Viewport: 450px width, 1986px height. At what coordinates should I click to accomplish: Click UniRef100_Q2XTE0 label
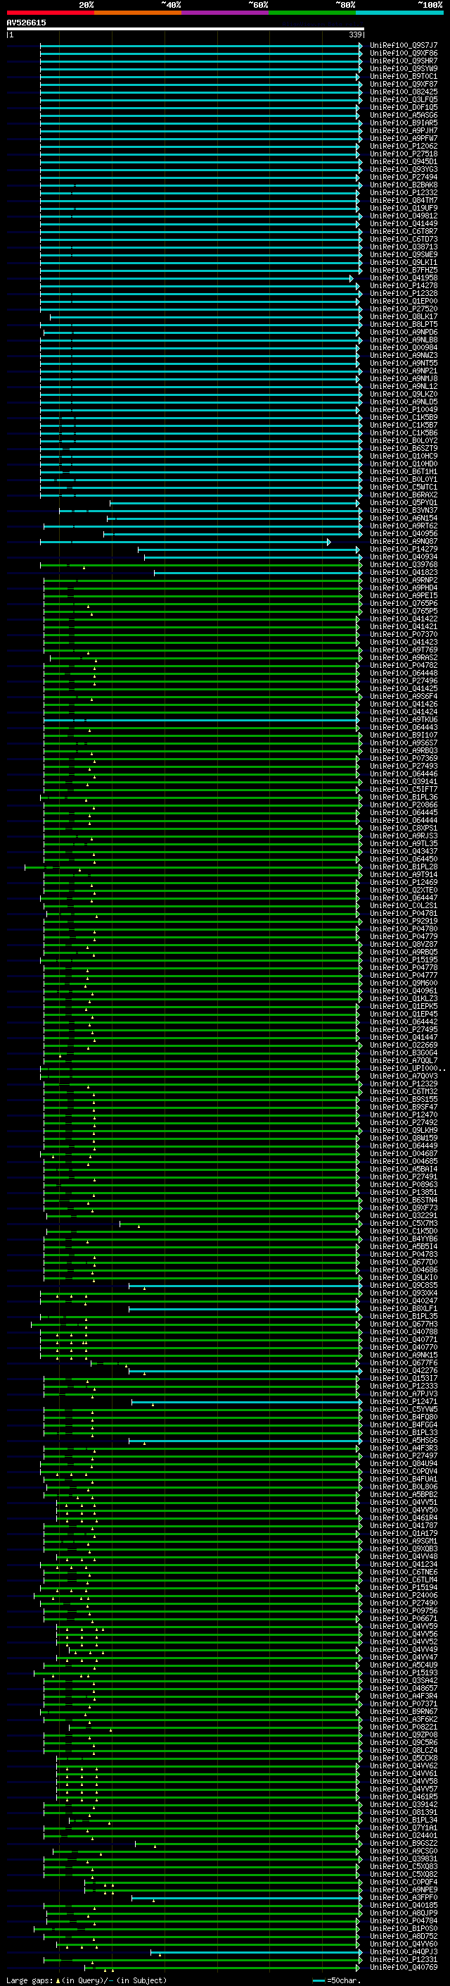(x=404, y=890)
